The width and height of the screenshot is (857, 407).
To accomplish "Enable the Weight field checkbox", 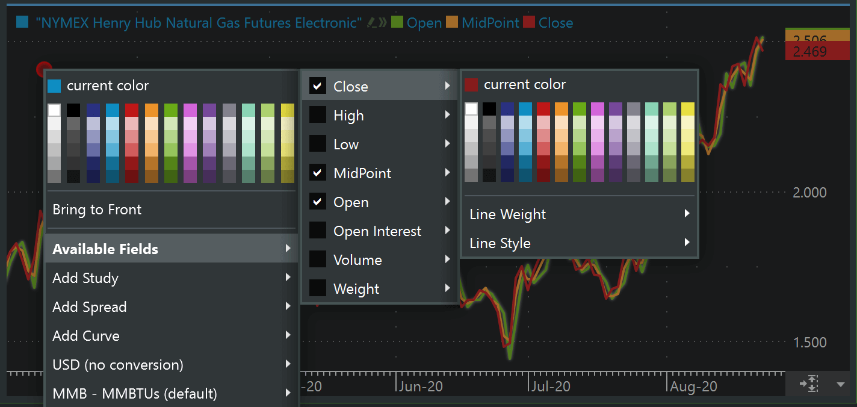I will 318,288.
